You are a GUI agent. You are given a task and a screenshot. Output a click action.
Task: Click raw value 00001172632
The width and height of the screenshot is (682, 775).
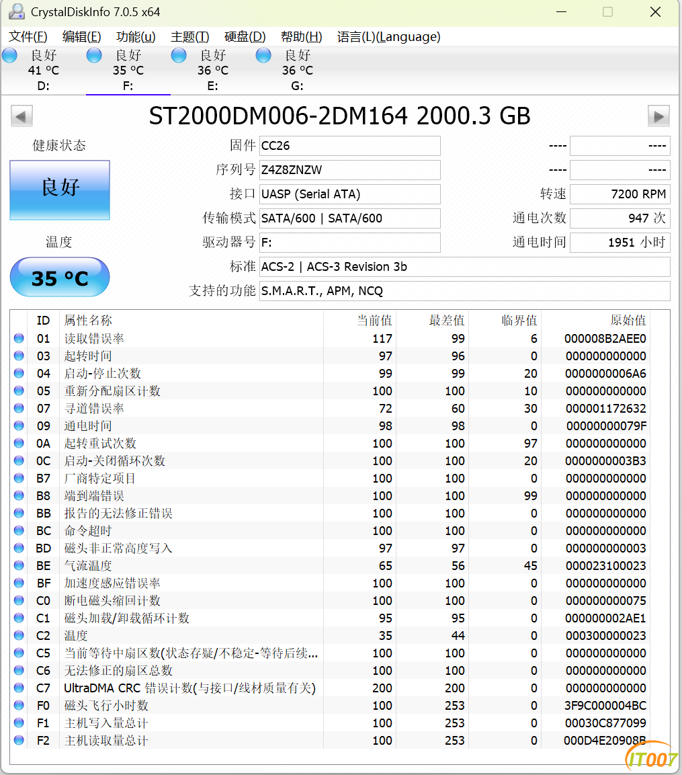coord(606,408)
